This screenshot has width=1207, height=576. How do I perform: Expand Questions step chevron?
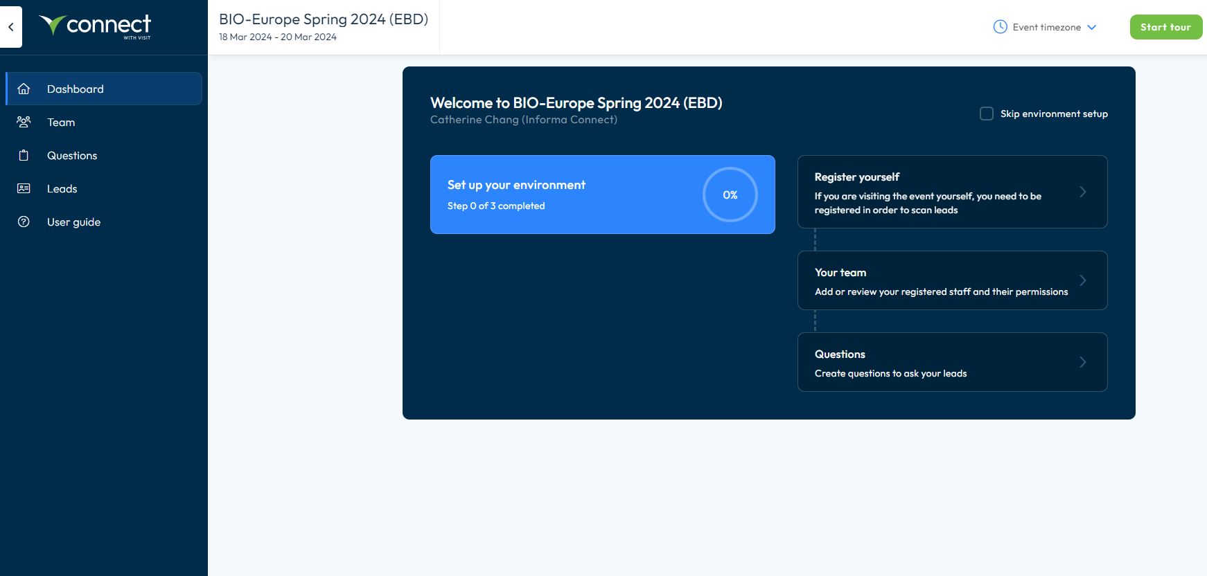point(1082,362)
